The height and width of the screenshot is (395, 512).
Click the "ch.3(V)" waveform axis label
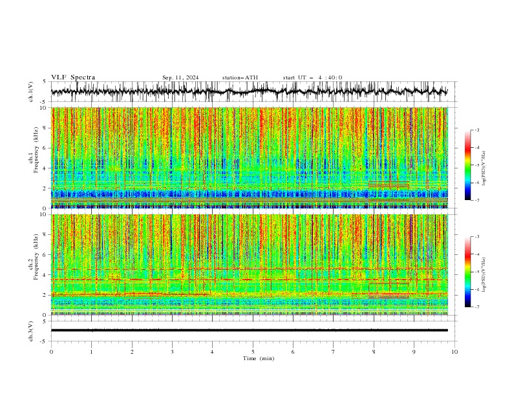point(31,331)
